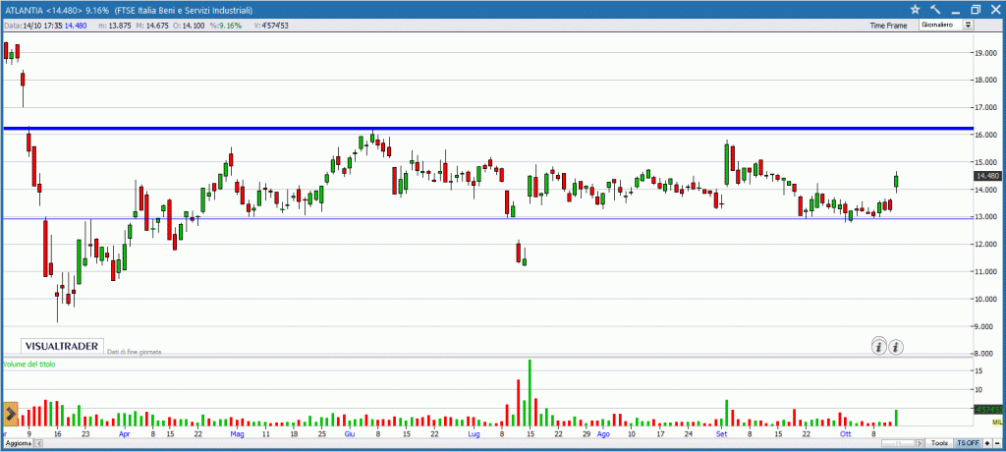
Task: Click the Mag month label on time axis
Action: pyautogui.click(x=238, y=434)
